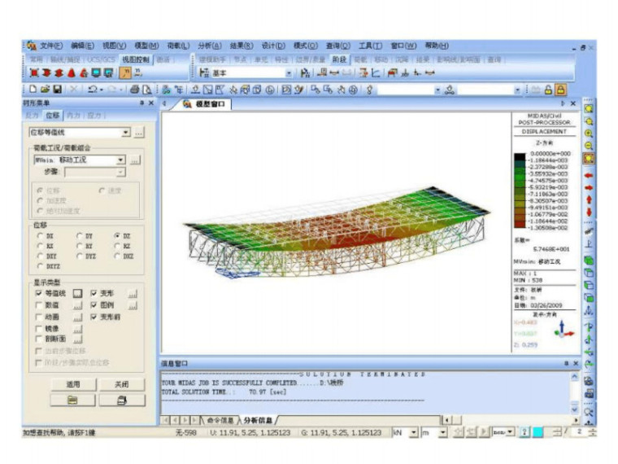Screen dimensions: 618x464
Task: Click the orange highlighted lock icon
Action: [561, 90]
